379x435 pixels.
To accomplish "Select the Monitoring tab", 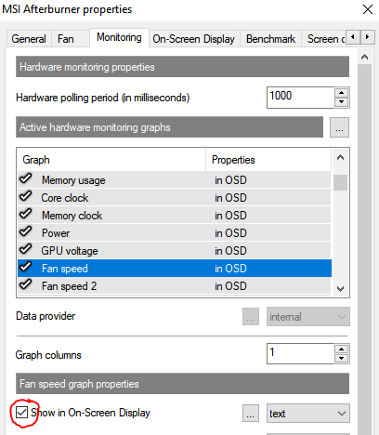I will (119, 37).
